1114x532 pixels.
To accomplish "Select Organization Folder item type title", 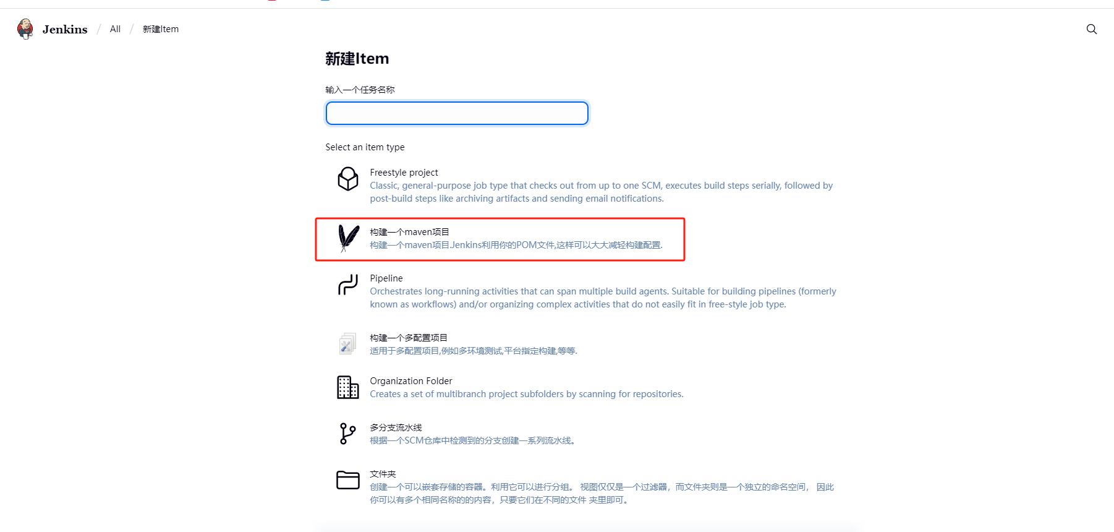I will (411, 381).
